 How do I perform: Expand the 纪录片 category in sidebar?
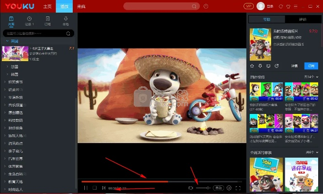point(15,90)
